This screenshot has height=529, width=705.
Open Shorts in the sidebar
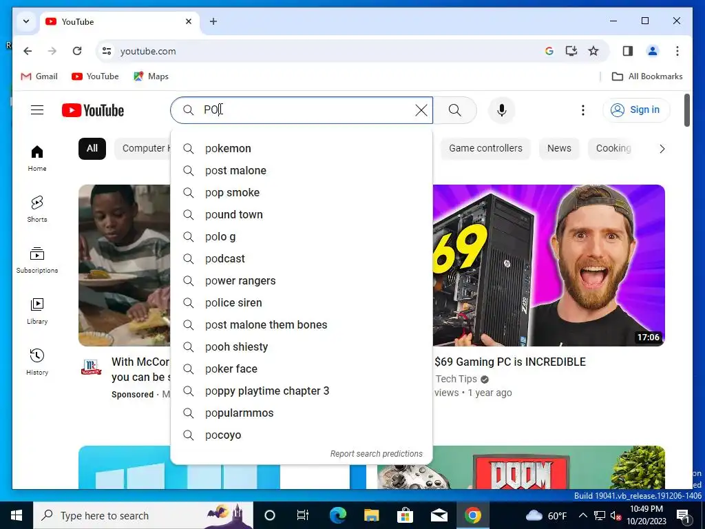tap(37, 209)
